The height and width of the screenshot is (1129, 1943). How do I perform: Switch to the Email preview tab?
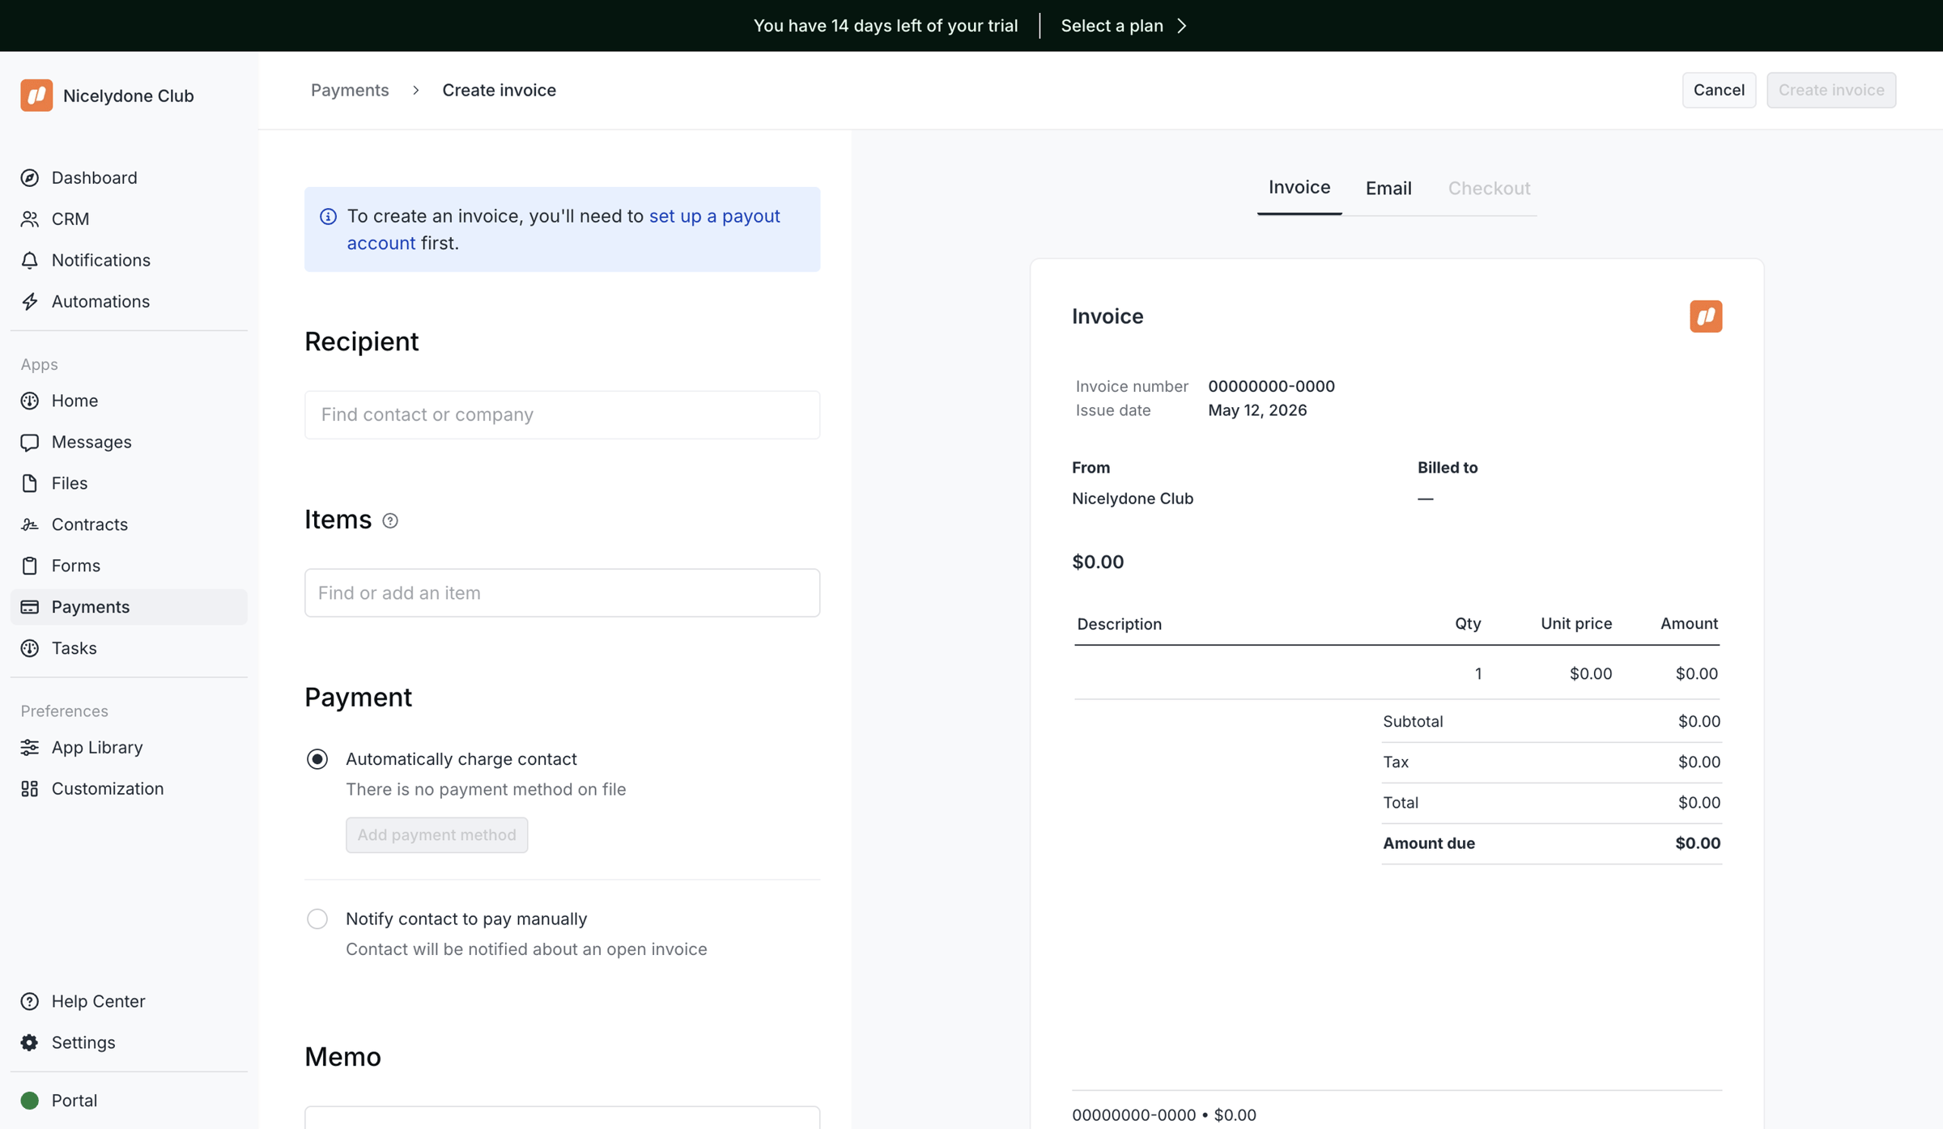(x=1388, y=189)
